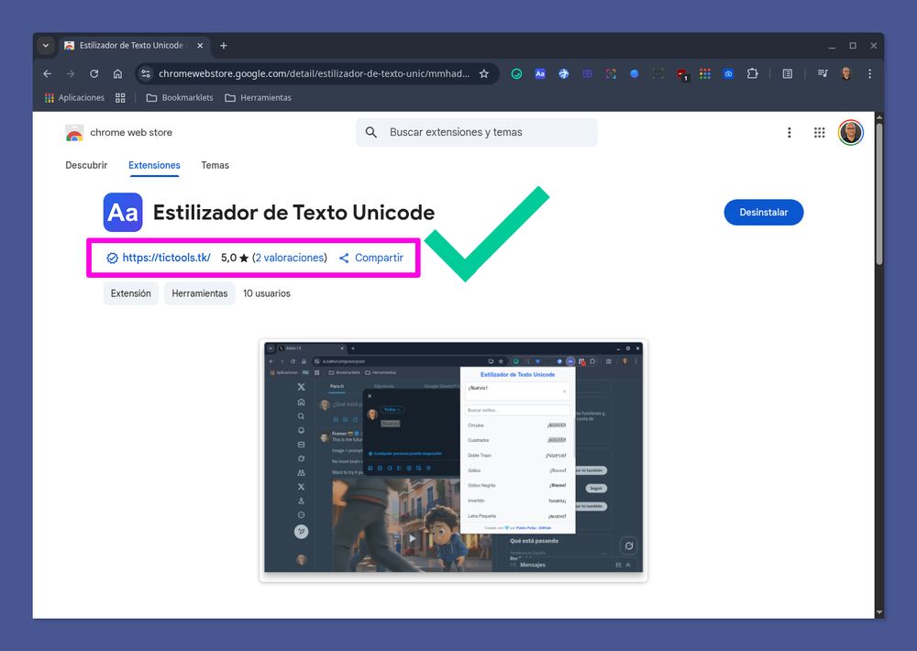The height and width of the screenshot is (651, 917).
Task: Open a new browser tab with plus
Action: pyautogui.click(x=224, y=46)
